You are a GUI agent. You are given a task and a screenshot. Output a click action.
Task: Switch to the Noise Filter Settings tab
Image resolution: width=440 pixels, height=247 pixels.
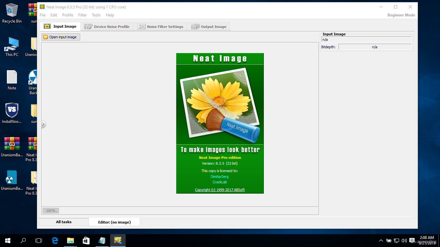160,27
